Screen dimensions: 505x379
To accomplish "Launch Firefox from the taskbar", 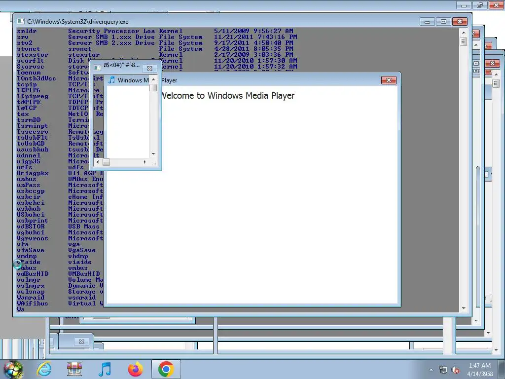I will click(135, 369).
